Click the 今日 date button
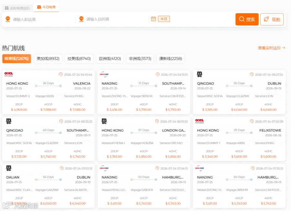Viewport: 291px width, 211px height. point(164,19)
